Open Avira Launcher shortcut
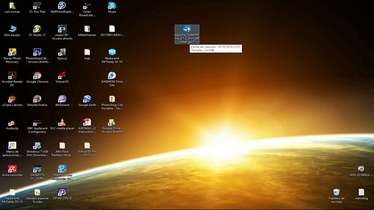This screenshot has height=210, width=374. (x=12, y=169)
